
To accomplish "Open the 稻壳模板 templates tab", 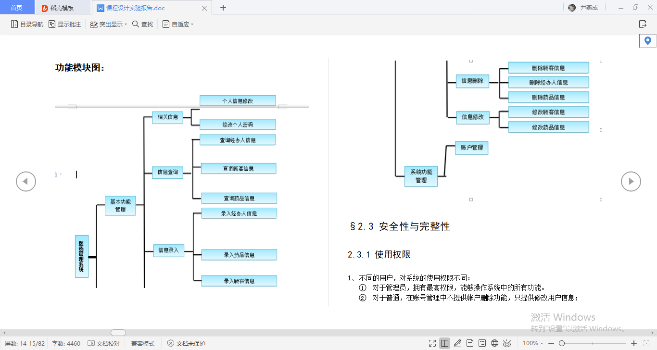I will pyautogui.click(x=63, y=8).
